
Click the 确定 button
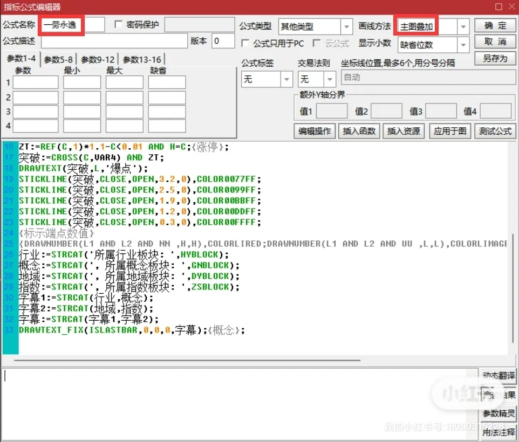click(x=495, y=25)
